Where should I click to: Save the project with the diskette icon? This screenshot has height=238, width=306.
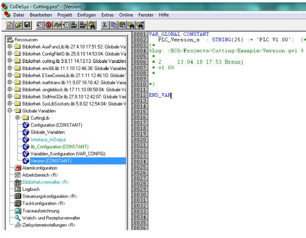(27, 25)
